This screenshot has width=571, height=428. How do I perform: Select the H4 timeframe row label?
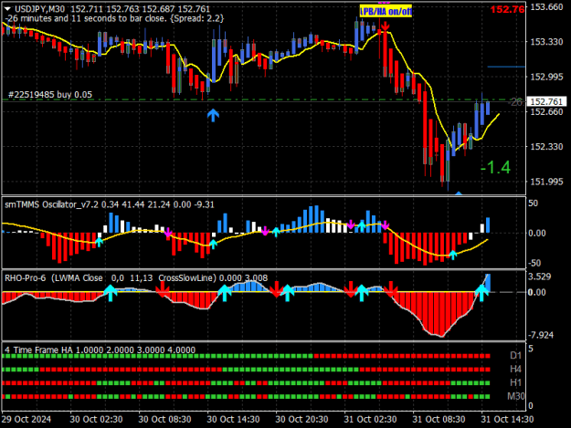coord(515,370)
